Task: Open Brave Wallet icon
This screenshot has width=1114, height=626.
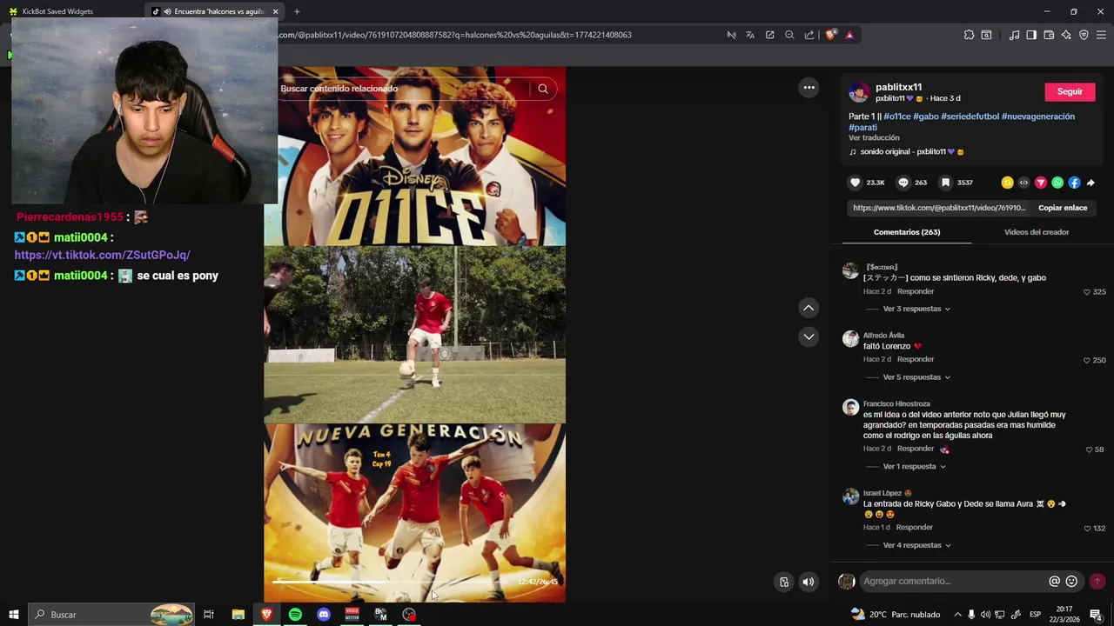Action: [1049, 35]
